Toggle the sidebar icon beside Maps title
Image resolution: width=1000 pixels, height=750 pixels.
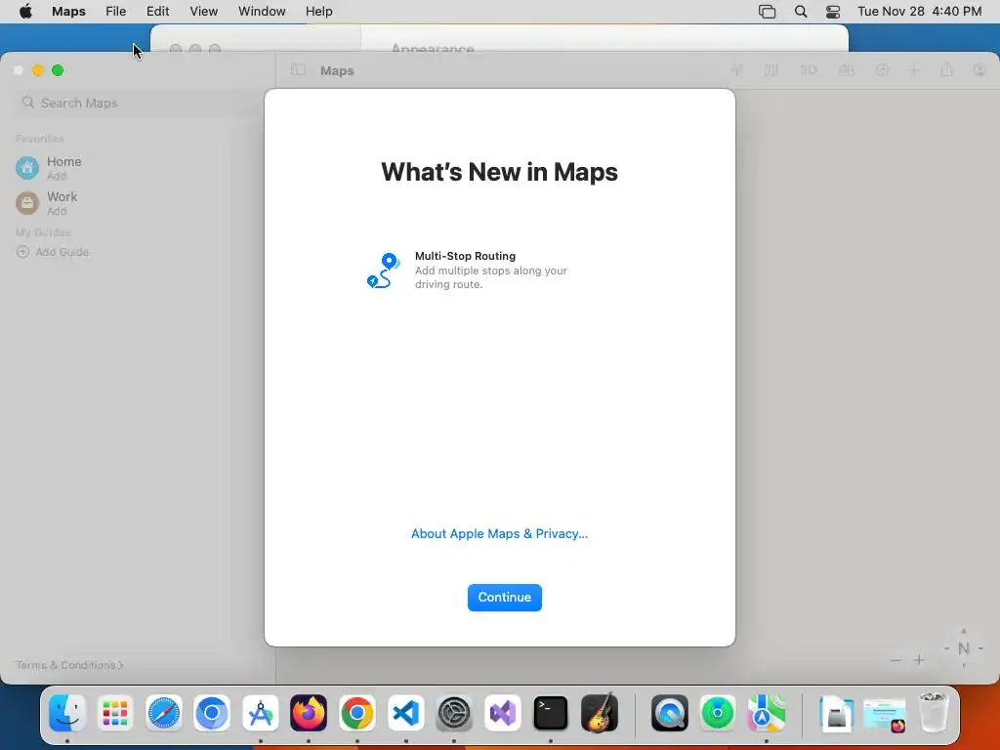click(298, 70)
